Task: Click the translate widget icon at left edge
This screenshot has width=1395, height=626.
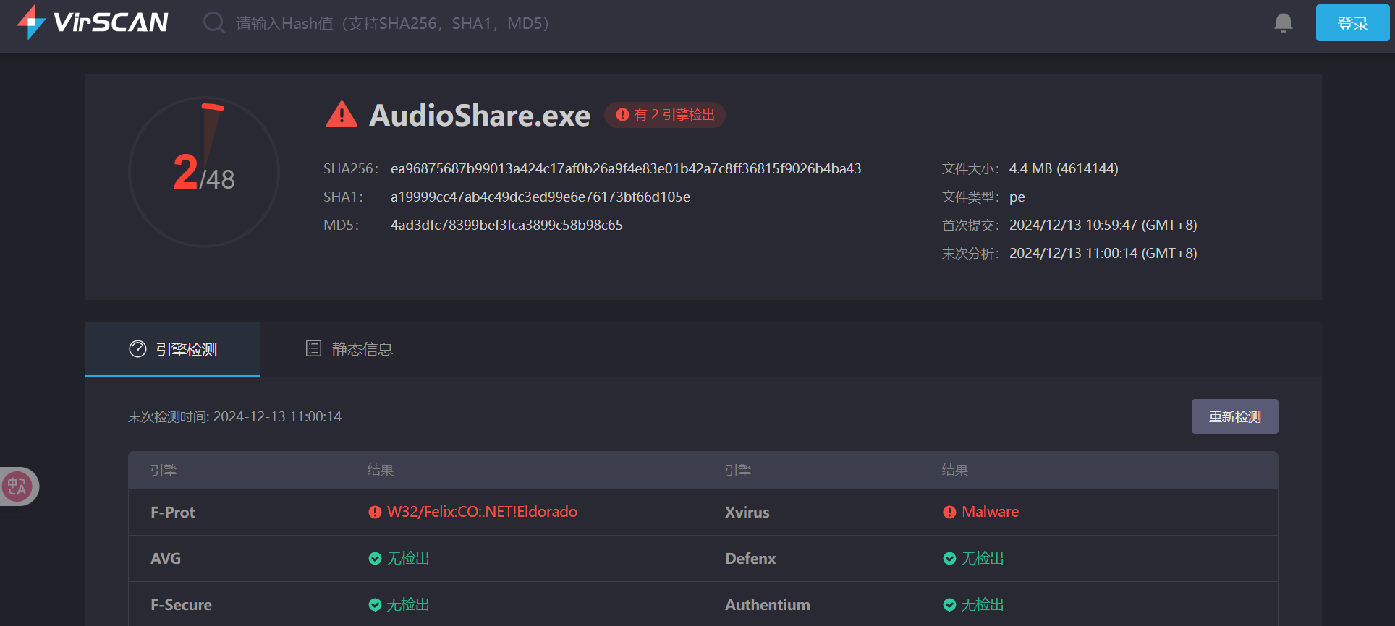Action: pos(17,486)
